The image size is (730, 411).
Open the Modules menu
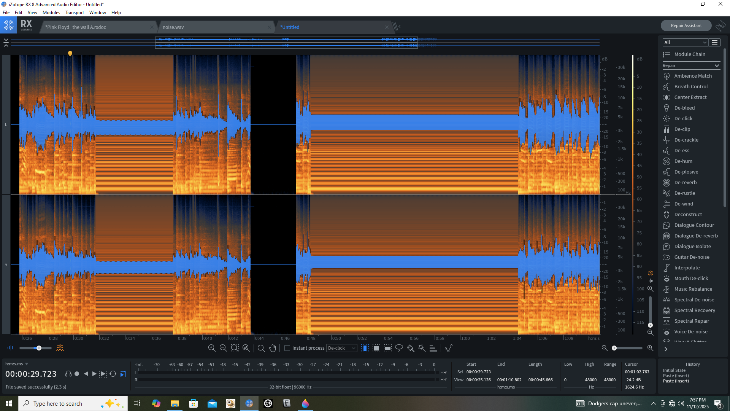coord(51,12)
